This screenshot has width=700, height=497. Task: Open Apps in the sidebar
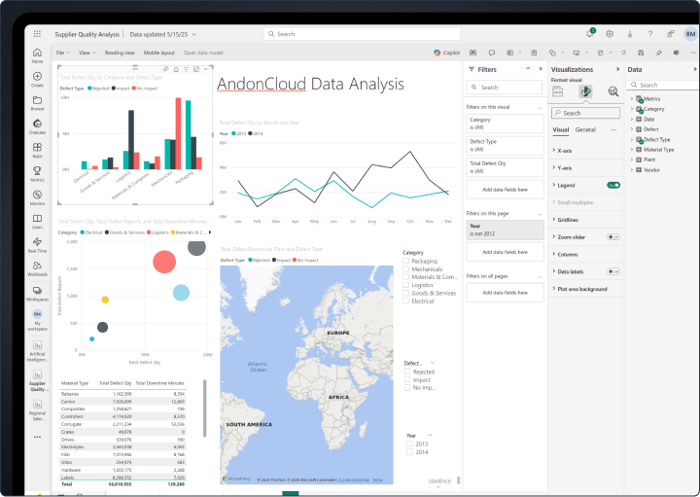point(37,150)
